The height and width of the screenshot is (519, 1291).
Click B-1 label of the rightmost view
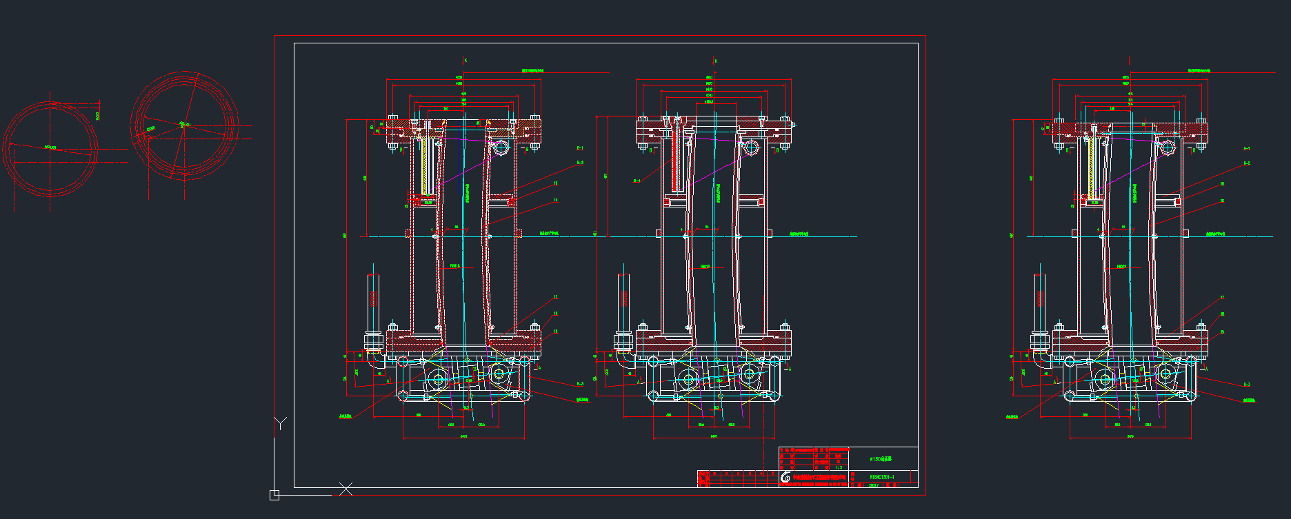pos(1246,148)
